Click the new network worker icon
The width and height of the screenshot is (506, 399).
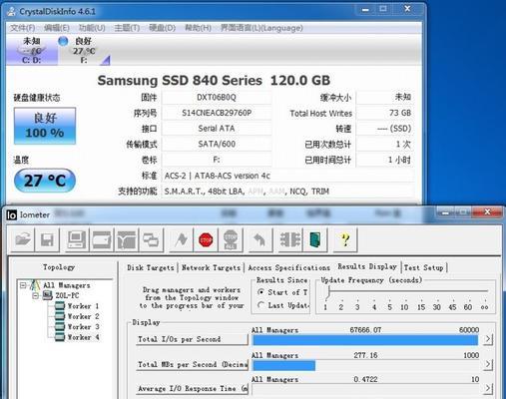coord(126,239)
